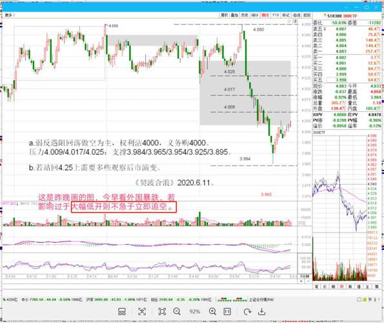Download the image with the save icon

(262, 311)
